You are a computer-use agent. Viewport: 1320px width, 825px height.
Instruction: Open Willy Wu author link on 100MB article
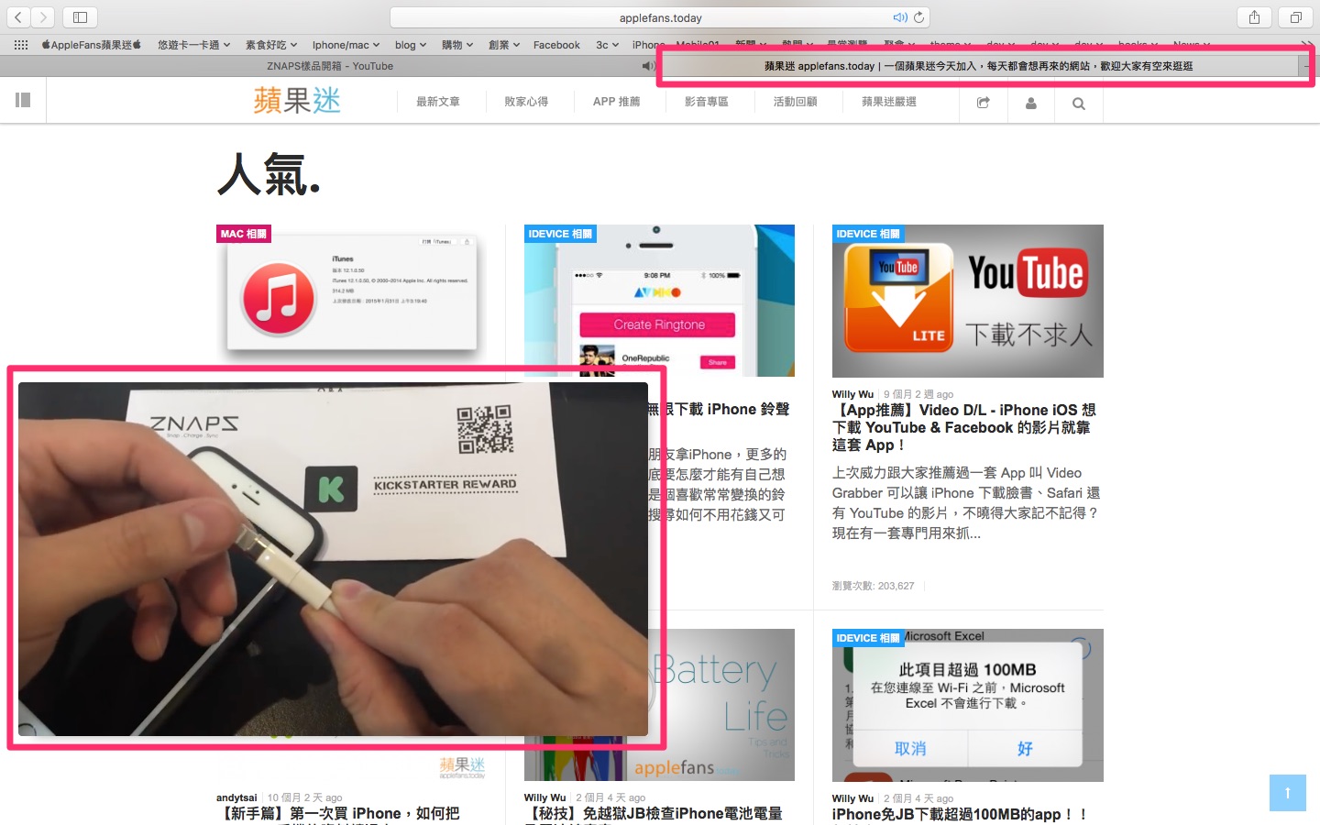pos(852,798)
